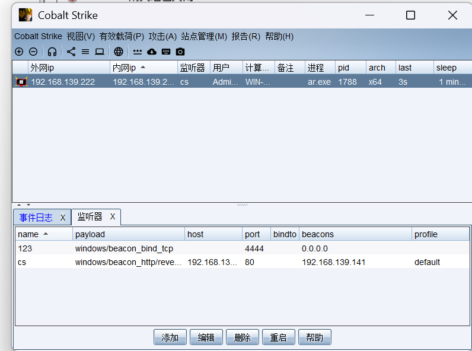Viewport: 472px width, 351px height.
Task: Open the screenshots camera icon
Action: point(180,52)
